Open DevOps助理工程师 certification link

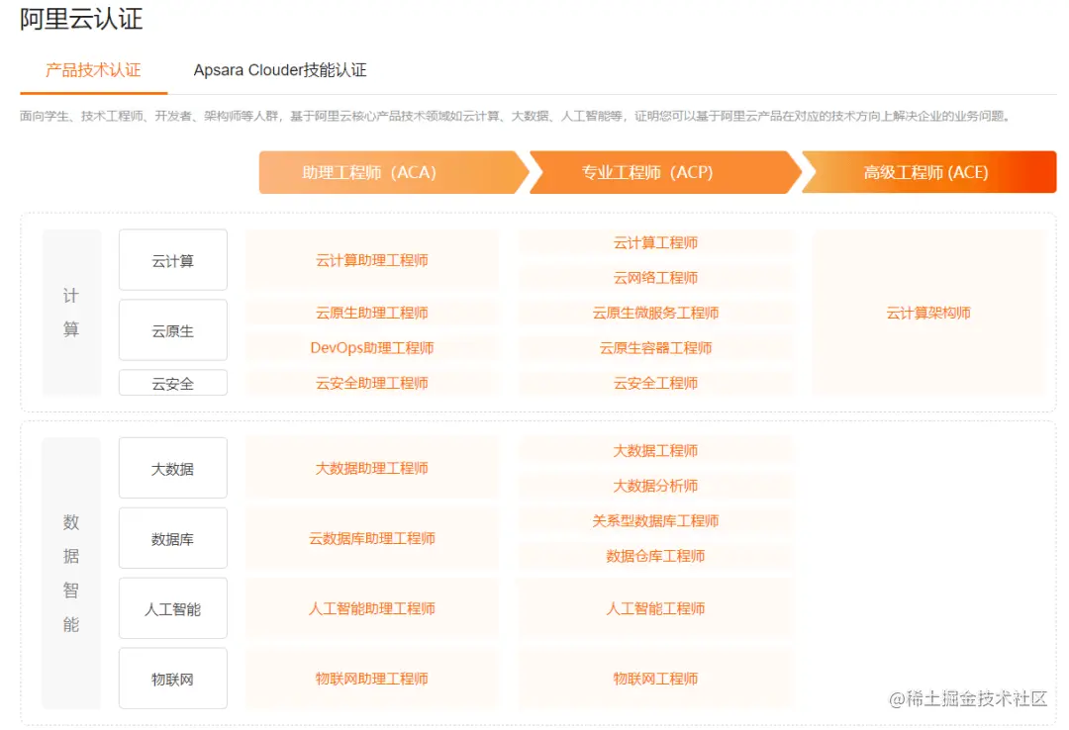[372, 348]
